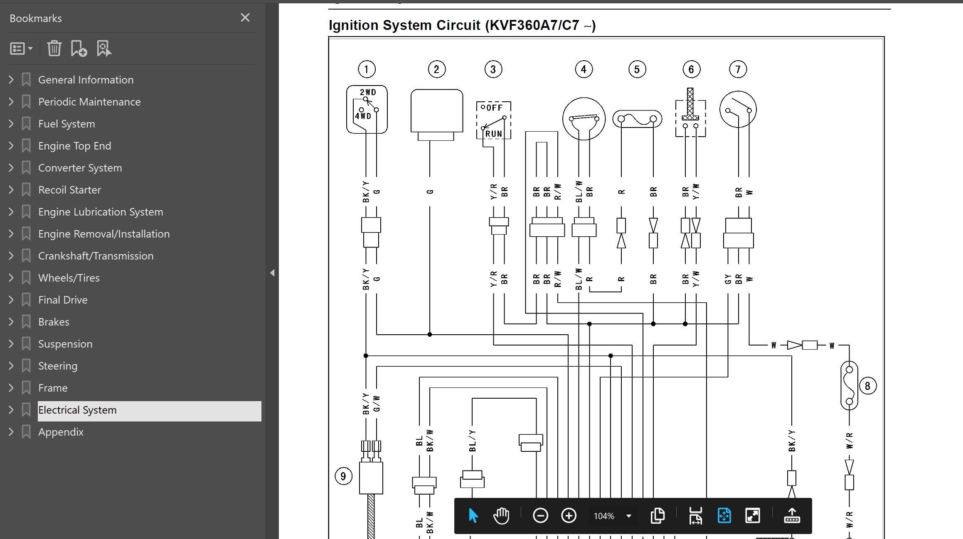Image resolution: width=963 pixels, height=539 pixels.
Task: Expand the Converter System bookmark
Action: [11, 167]
